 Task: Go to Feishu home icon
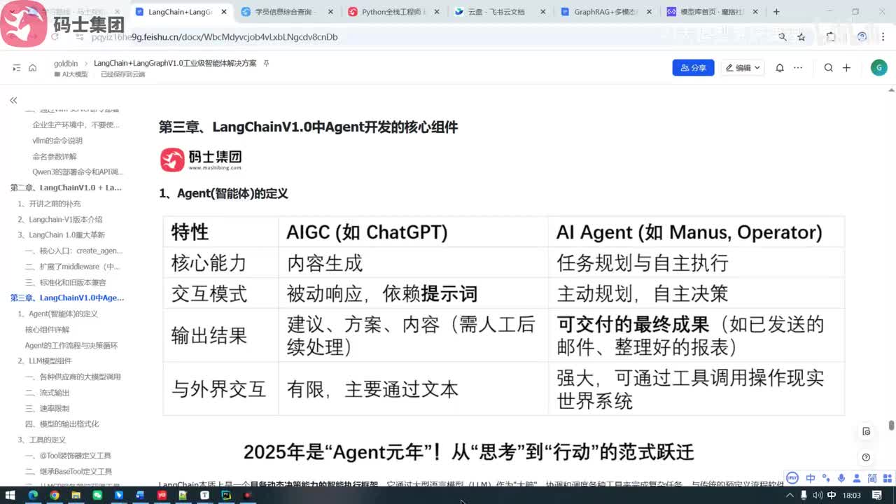click(x=32, y=68)
